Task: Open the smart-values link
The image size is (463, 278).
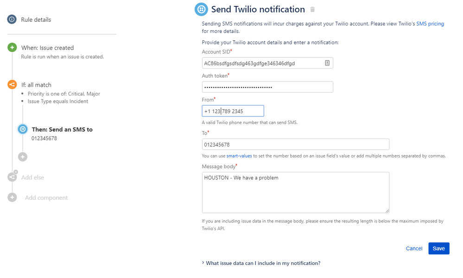Action: pos(240,156)
